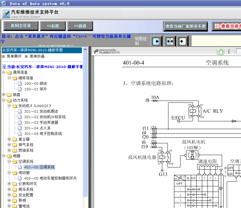
Task: Click the tree panel scrollbar thumb
Action: coord(85,124)
